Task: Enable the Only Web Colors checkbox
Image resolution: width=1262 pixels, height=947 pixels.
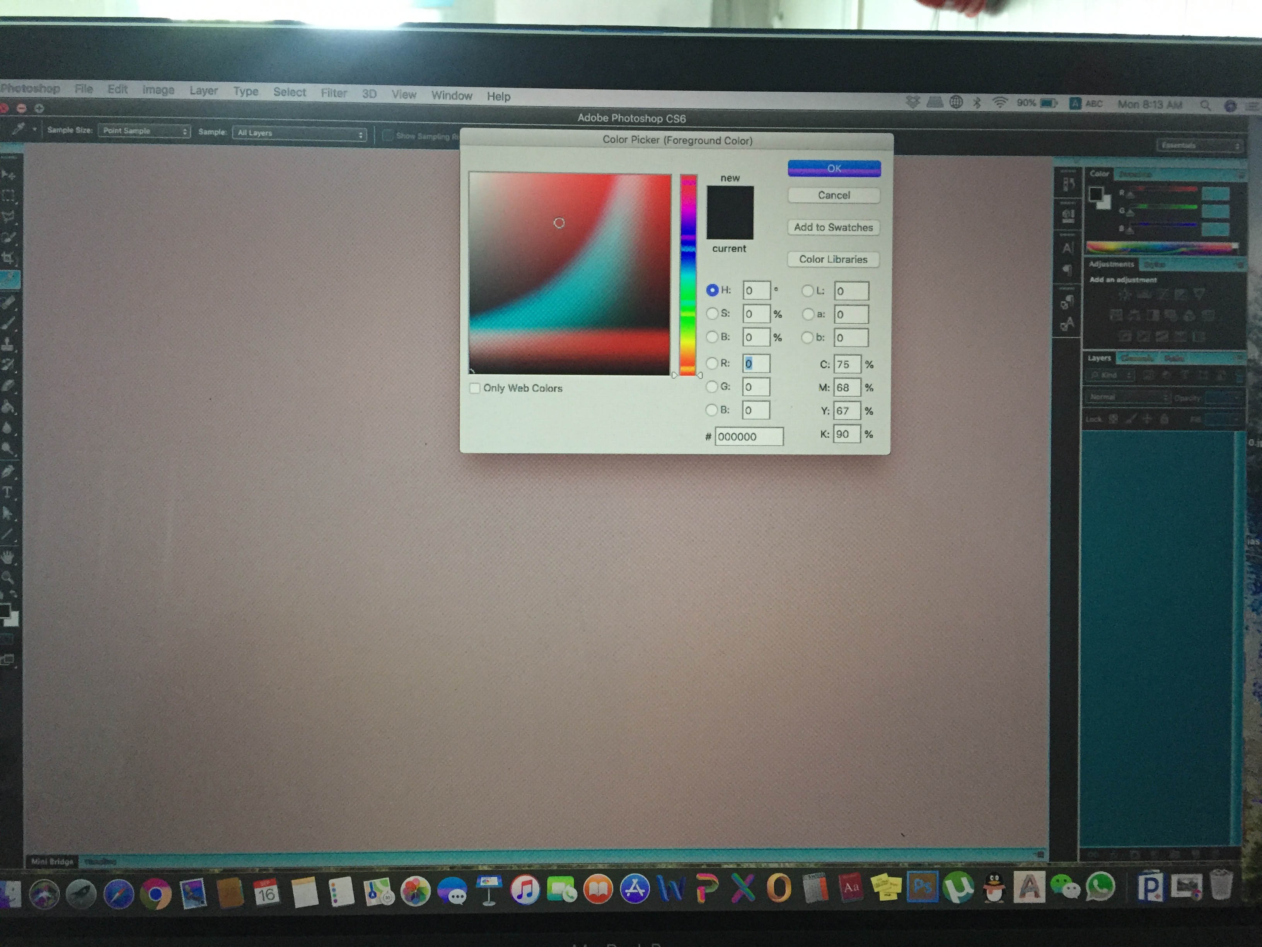Action: [475, 388]
